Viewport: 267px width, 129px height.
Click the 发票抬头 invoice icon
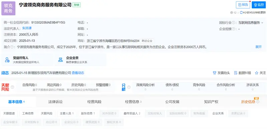pos(215,73)
